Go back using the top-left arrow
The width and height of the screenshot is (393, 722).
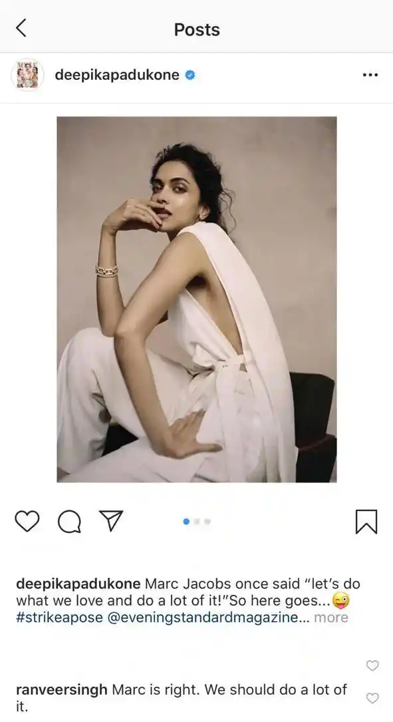pyautogui.click(x=21, y=29)
